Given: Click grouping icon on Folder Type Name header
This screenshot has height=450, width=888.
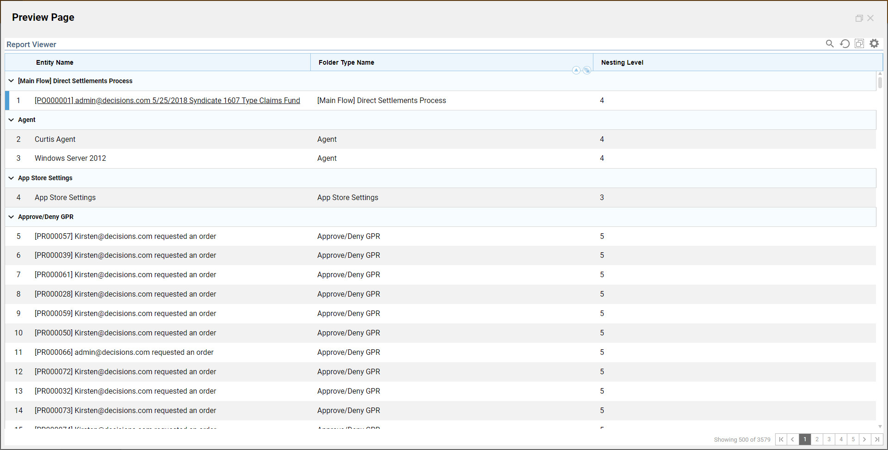Looking at the screenshot, I should click(x=587, y=70).
